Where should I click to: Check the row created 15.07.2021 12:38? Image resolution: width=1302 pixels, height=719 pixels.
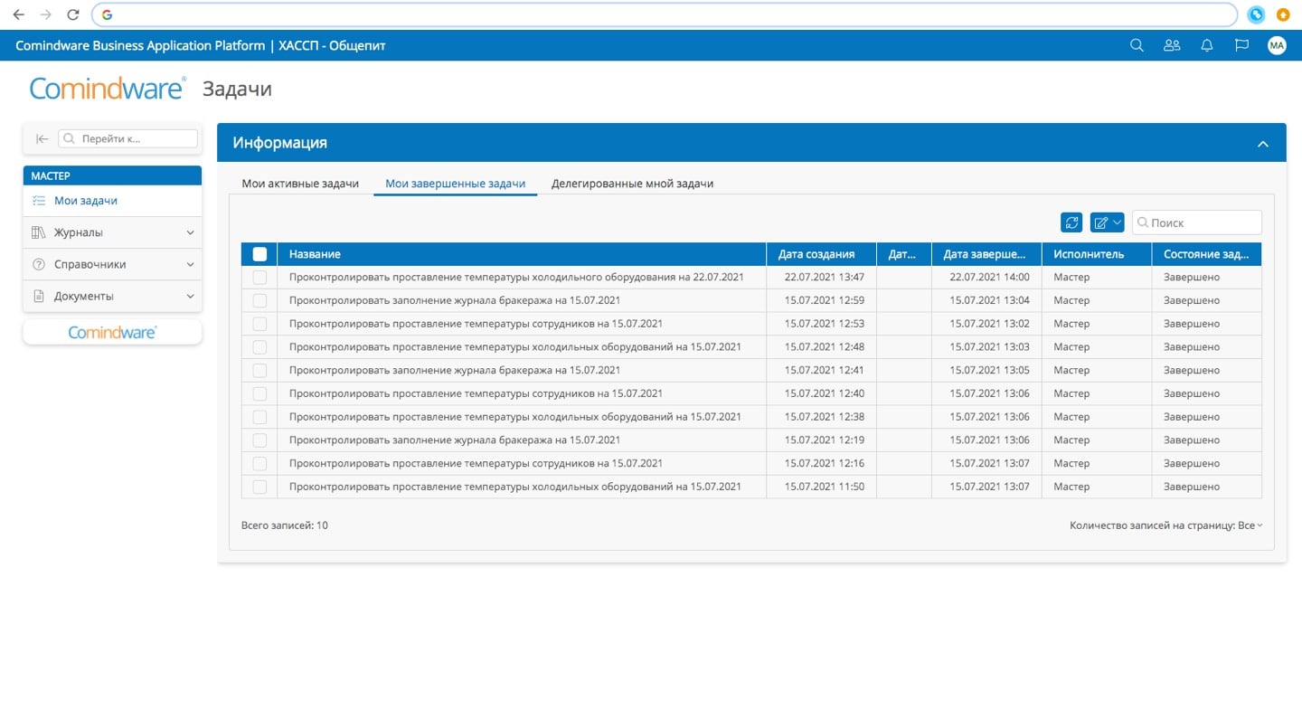pyautogui.click(x=259, y=417)
